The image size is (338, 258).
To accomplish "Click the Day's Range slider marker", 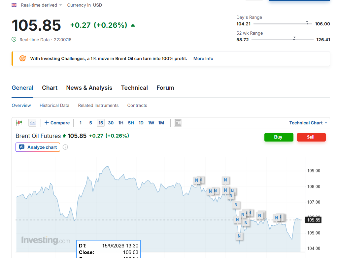I will (307, 22).
